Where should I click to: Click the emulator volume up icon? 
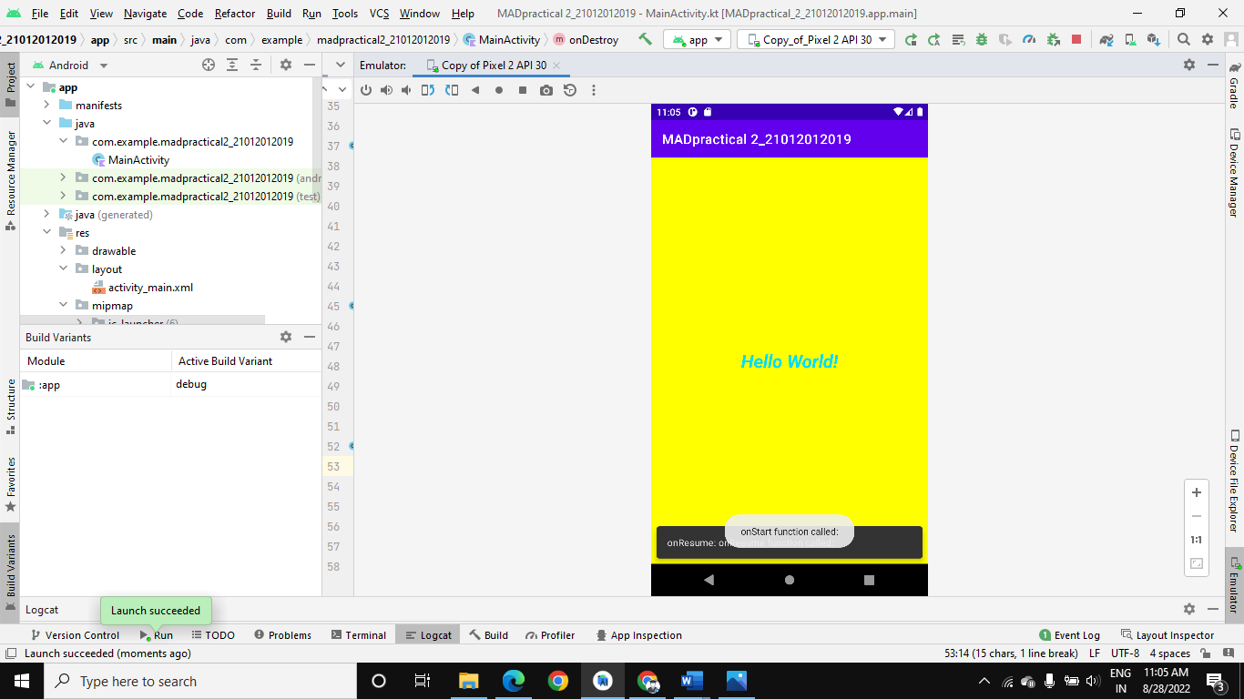386,90
